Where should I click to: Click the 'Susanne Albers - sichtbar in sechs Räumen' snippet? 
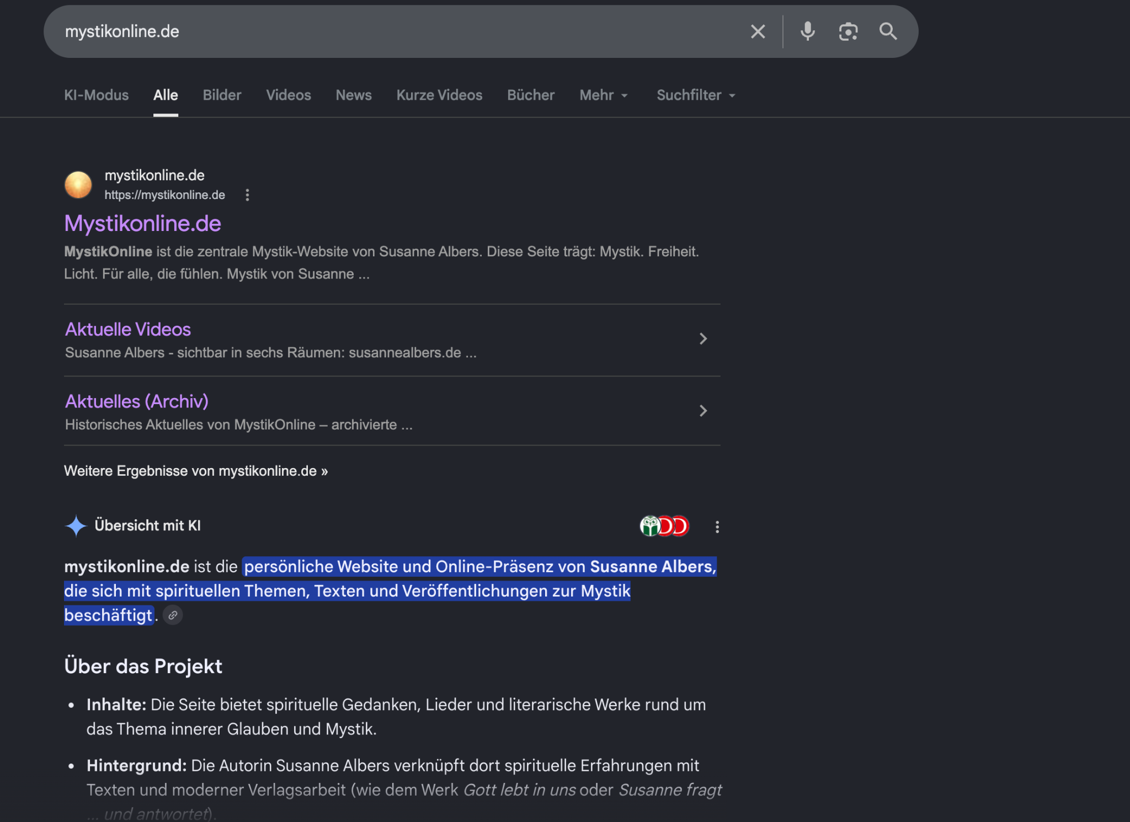[271, 353]
